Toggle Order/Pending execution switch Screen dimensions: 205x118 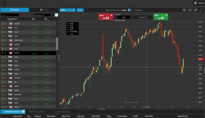131,10
